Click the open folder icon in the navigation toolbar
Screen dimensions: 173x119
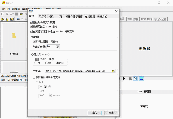[3, 19]
